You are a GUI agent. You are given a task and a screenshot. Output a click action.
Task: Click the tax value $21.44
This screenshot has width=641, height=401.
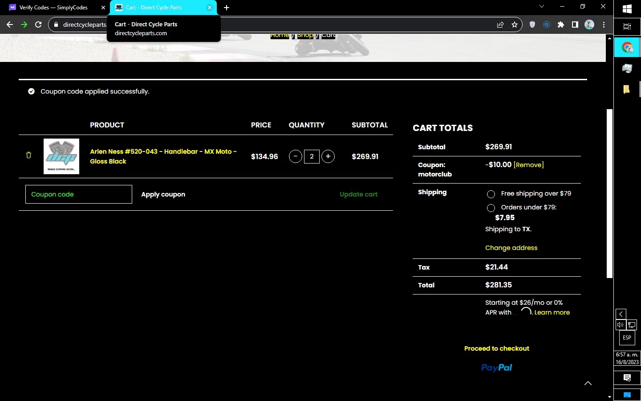click(496, 267)
